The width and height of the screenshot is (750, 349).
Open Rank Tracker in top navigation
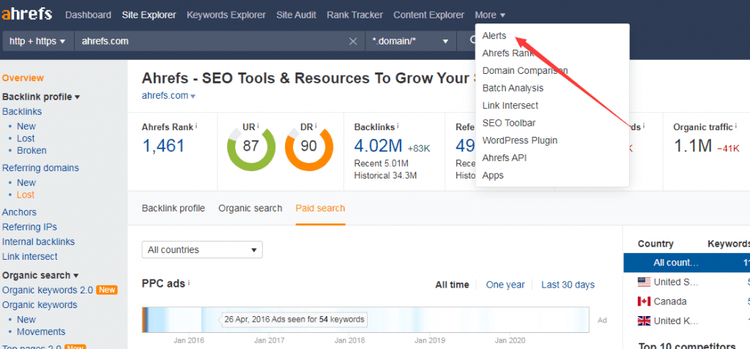point(355,15)
